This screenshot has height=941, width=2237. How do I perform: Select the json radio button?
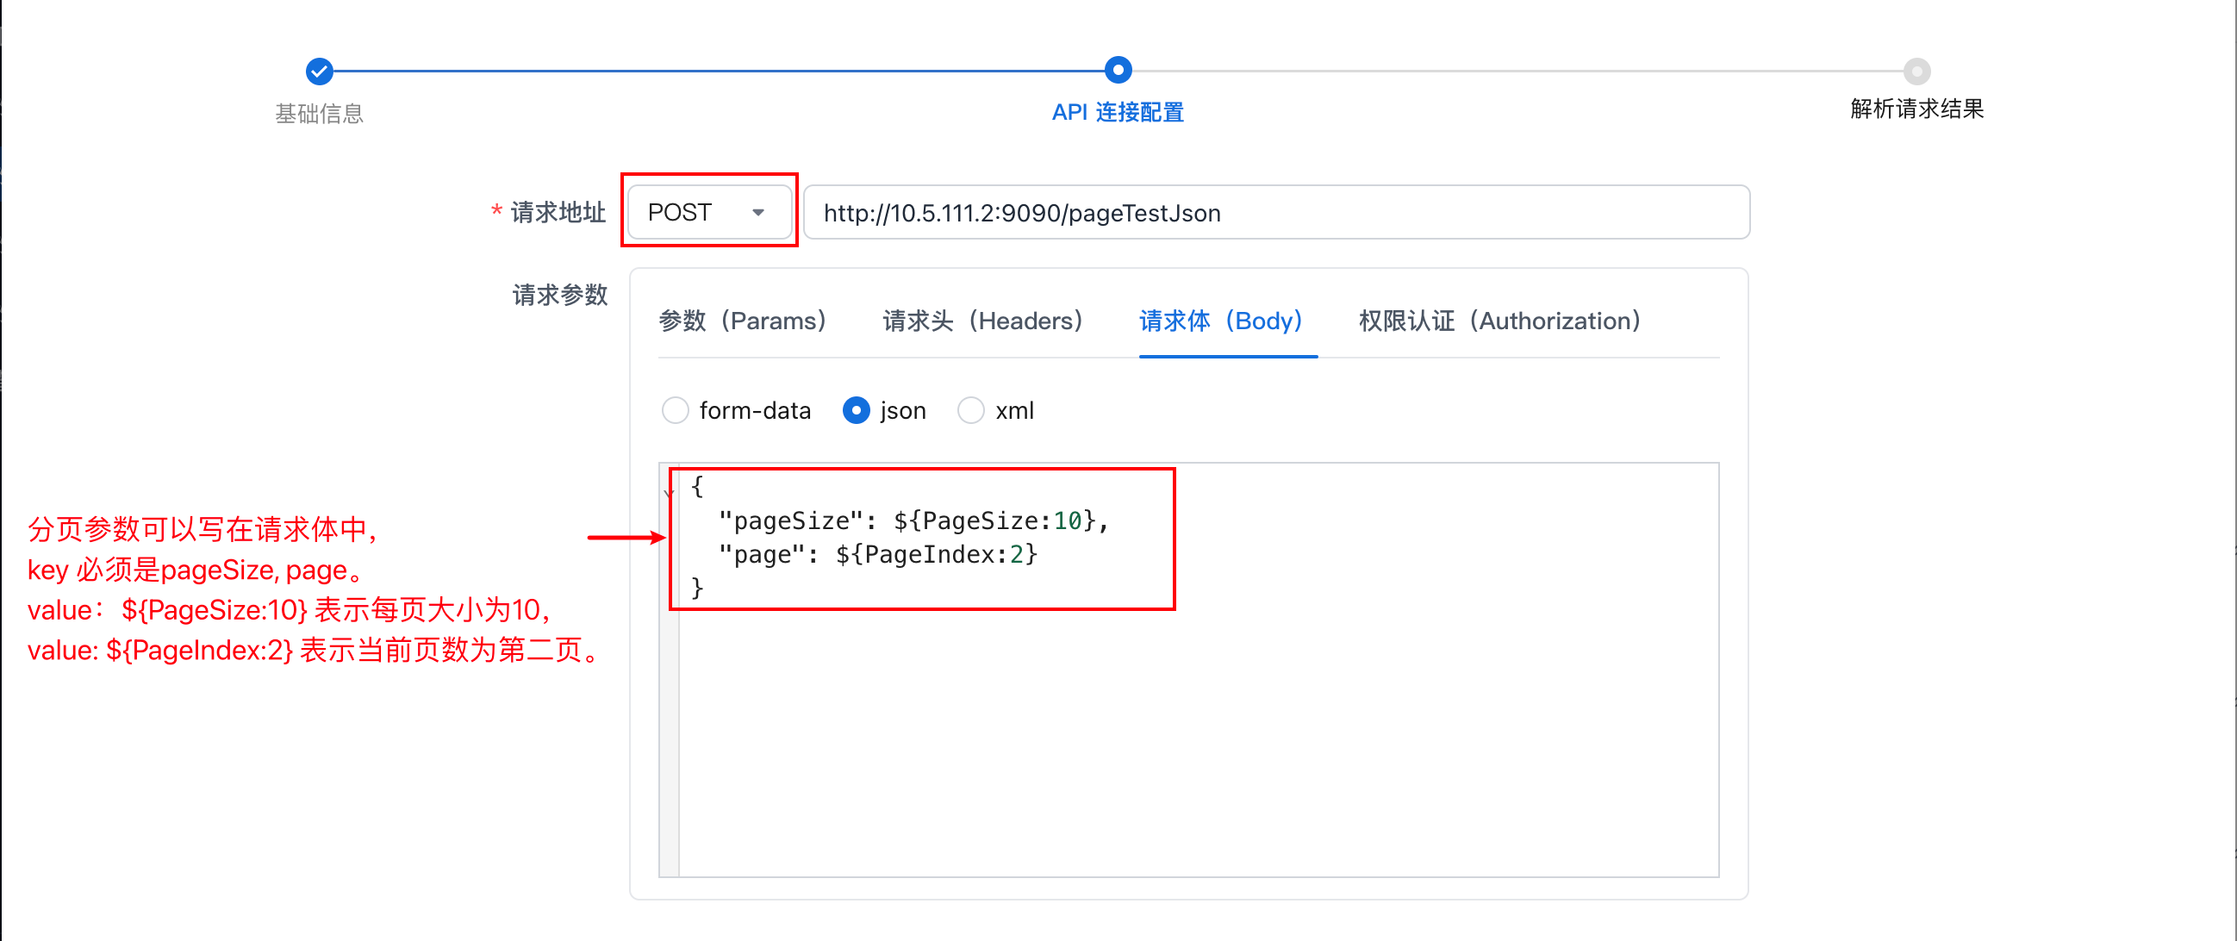(856, 409)
